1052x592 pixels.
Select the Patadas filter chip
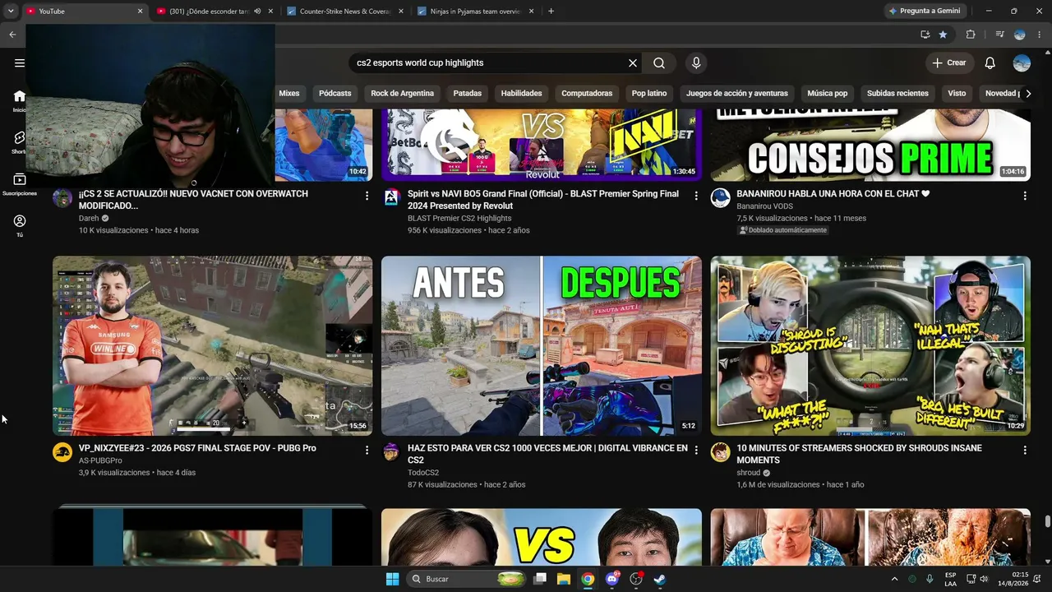(468, 94)
